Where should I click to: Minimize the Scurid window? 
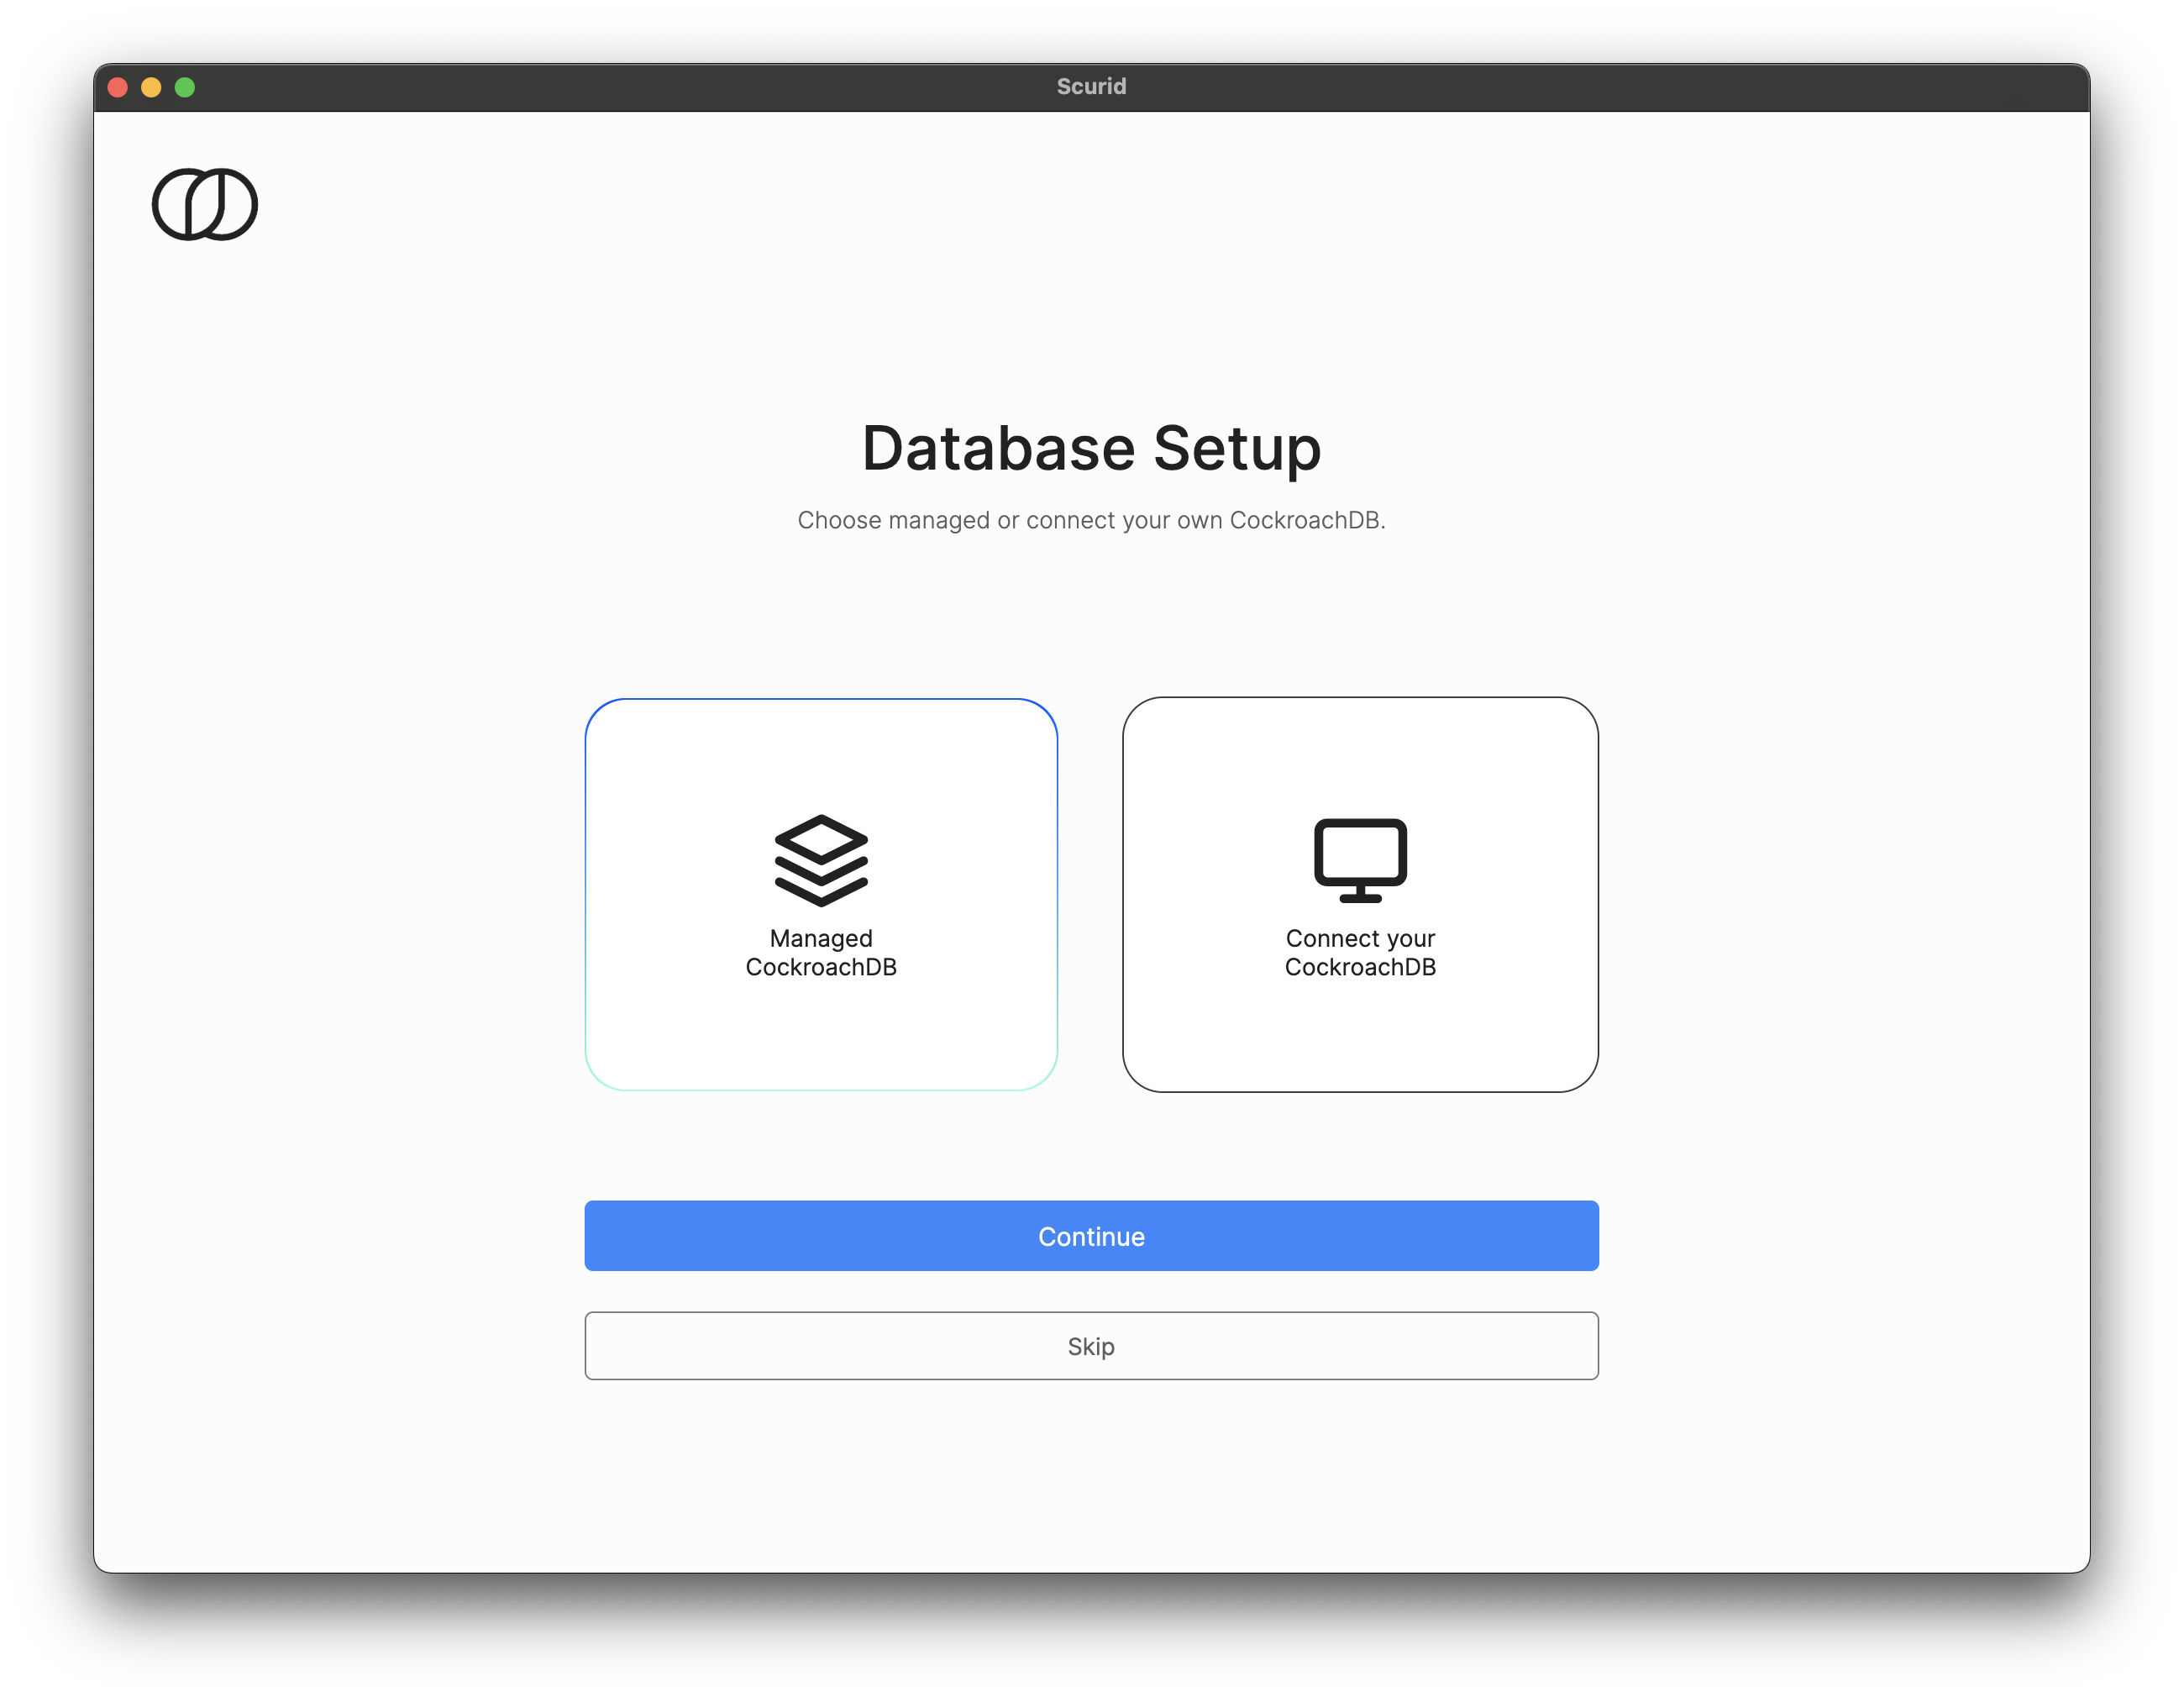pos(151,87)
